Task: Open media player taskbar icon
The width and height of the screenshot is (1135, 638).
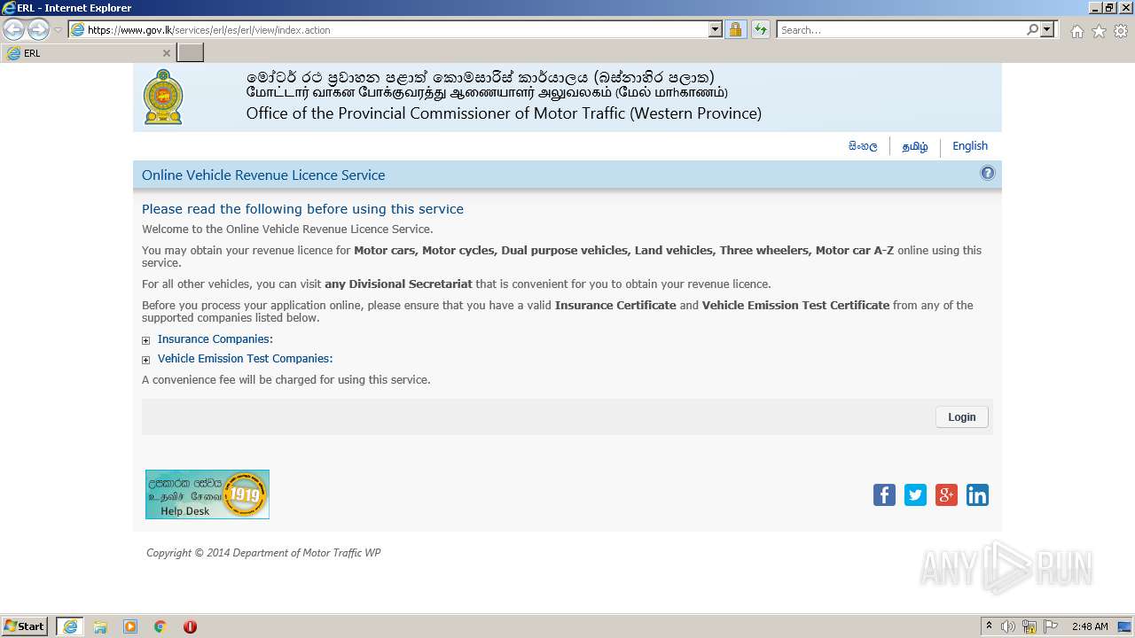Action: (130, 626)
